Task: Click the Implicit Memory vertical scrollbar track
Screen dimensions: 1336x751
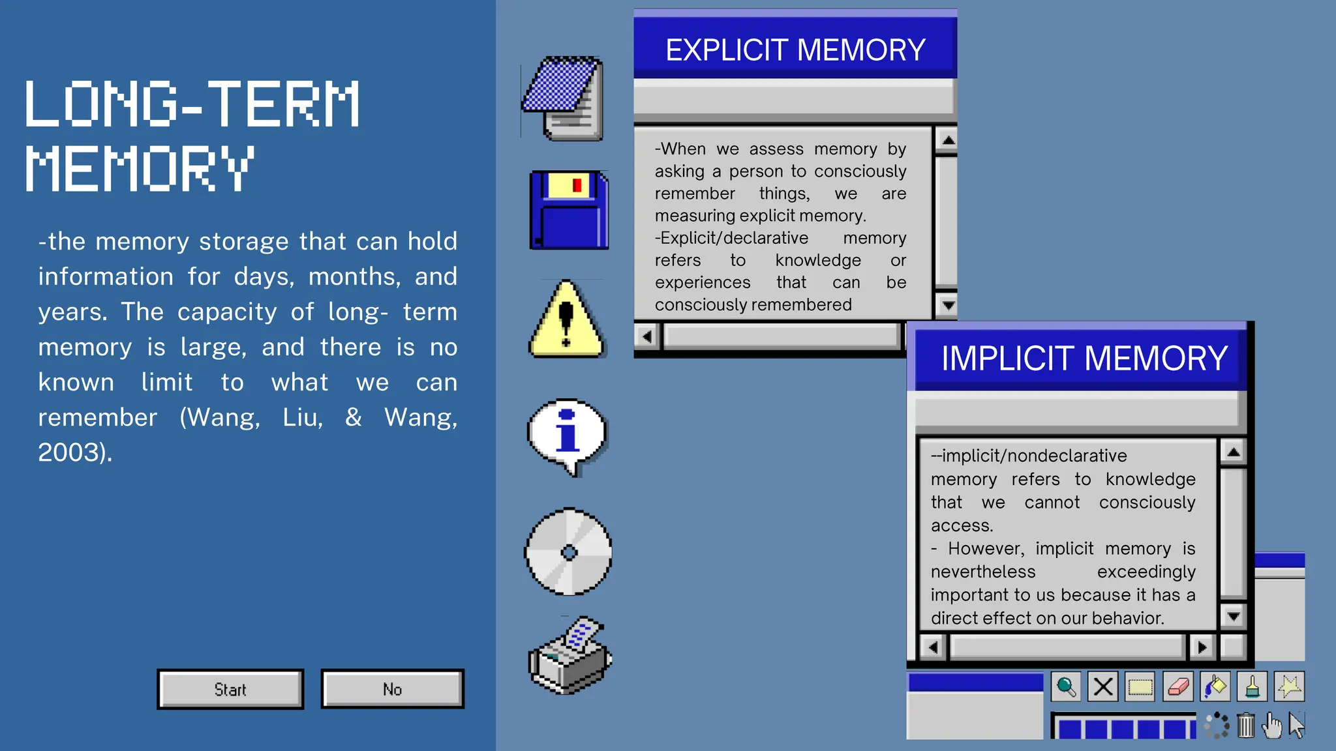Action: point(1233,535)
